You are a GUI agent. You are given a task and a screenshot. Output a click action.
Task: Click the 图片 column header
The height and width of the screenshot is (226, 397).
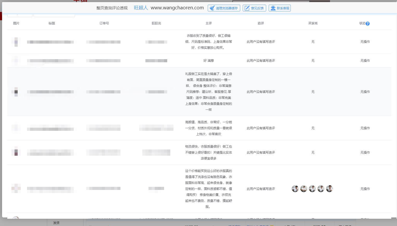[x=16, y=23]
